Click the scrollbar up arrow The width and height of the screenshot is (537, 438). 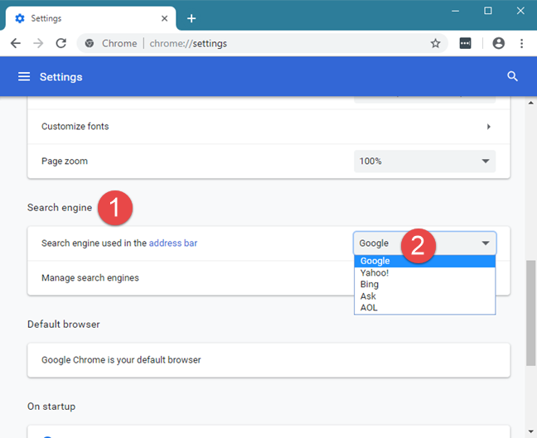click(x=531, y=103)
